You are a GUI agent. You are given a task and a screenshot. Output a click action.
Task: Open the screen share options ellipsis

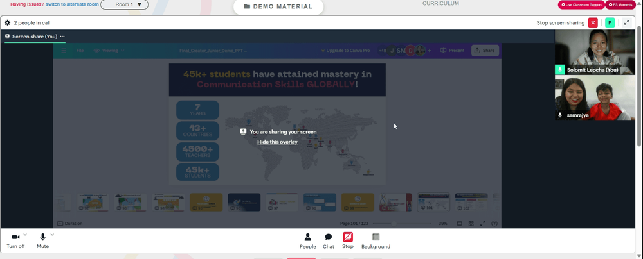pos(62,37)
